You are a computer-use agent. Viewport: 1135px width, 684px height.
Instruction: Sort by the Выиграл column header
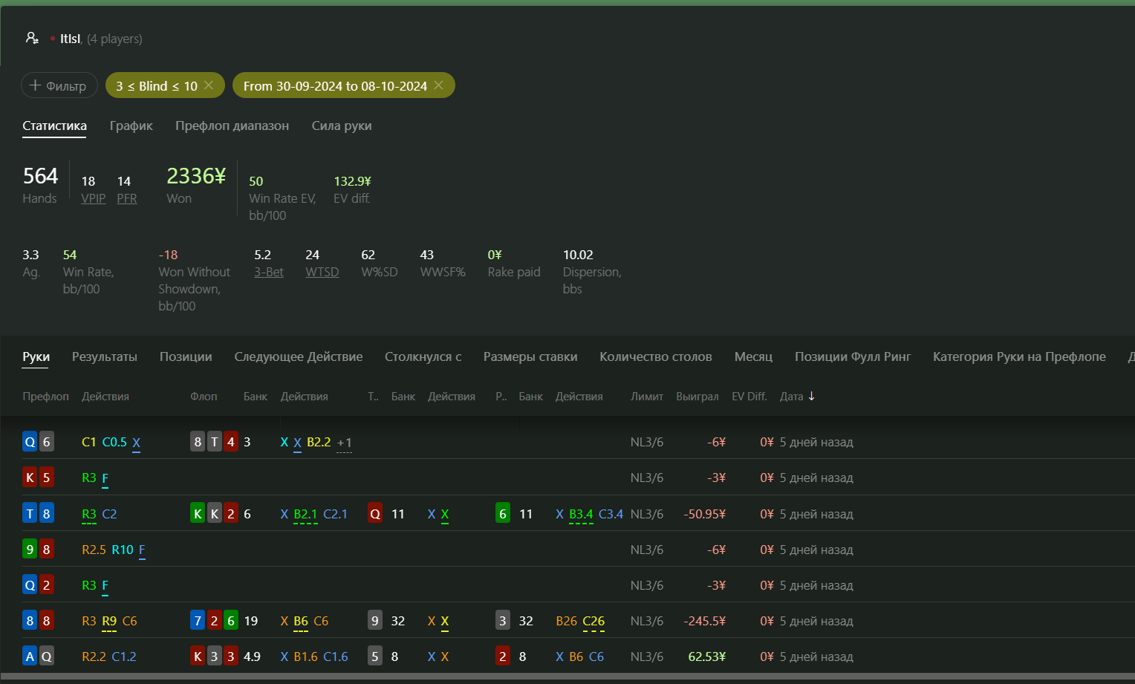pyautogui.click(x=697, y=397)
